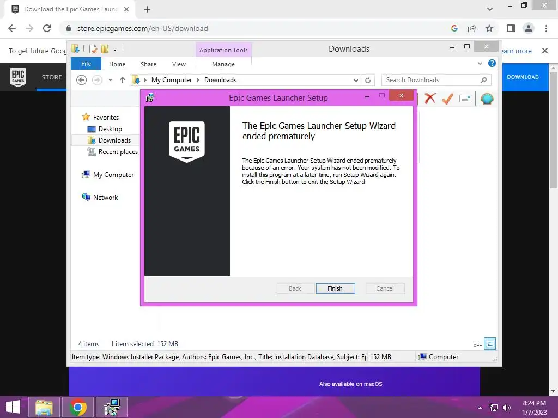The image size is (558, 418).
Task: Open File Explorer from taskbar
Action: [x=44, y=407]
